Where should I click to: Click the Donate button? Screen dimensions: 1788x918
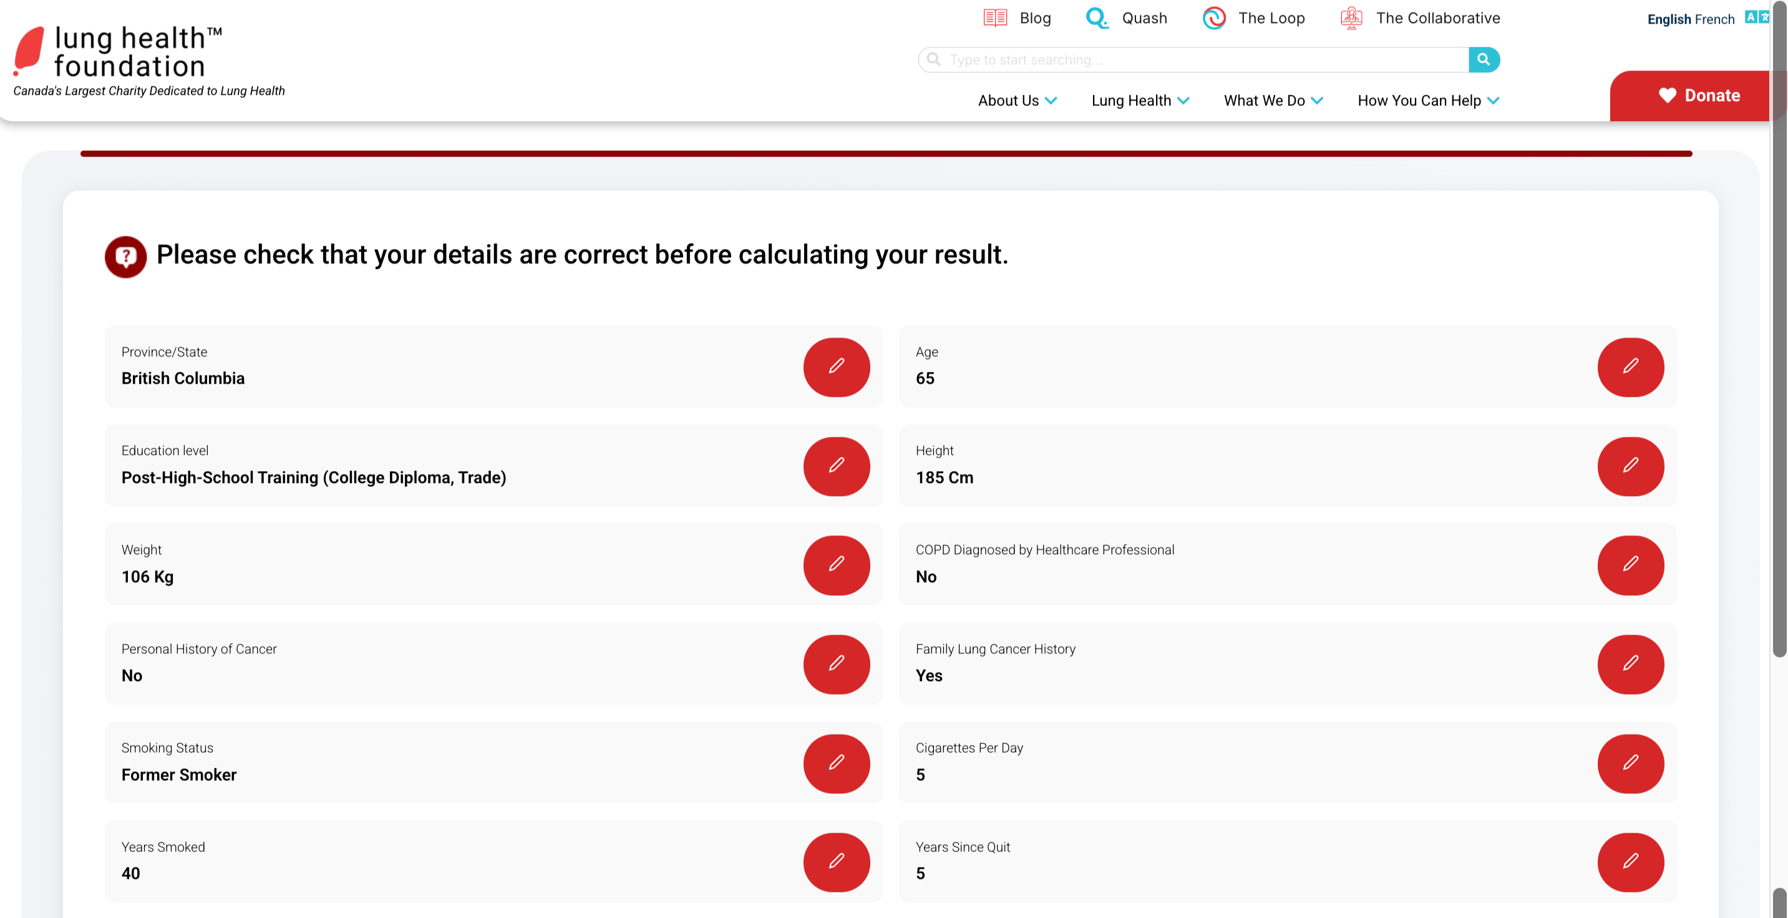[1699, 95]
